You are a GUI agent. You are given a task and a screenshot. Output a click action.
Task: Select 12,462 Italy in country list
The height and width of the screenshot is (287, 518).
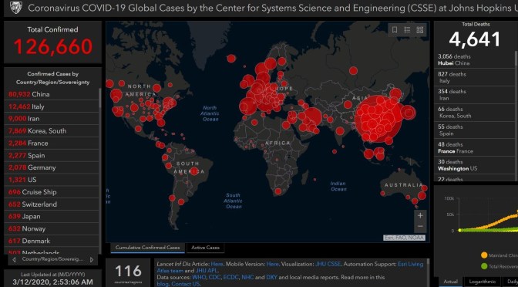[52, 106]
